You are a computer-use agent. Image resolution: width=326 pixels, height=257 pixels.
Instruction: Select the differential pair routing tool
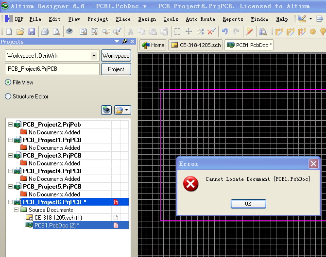pos(290,32)
